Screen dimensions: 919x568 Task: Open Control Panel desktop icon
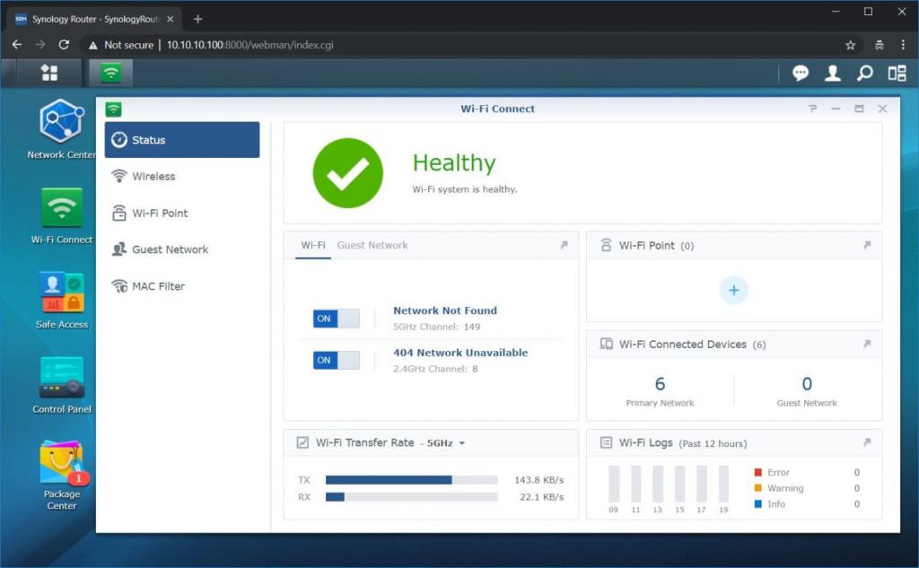[62, 378]
